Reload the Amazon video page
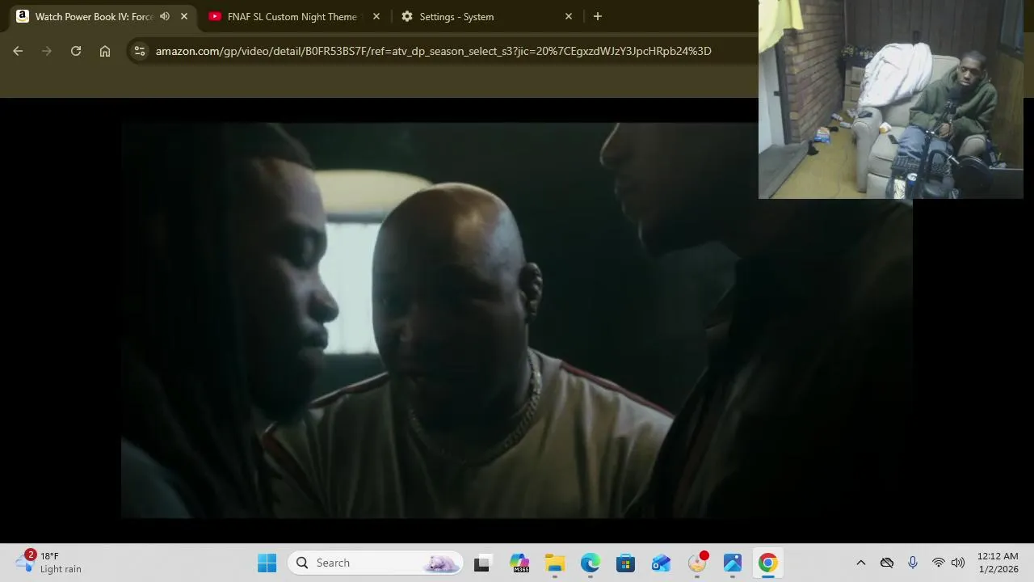Screen dimensions: 1034x582 (x=76, y=51)
